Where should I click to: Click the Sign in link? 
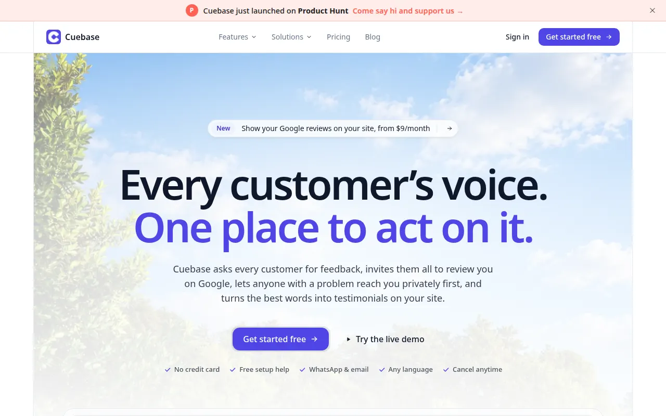click(x=517, y=37)
